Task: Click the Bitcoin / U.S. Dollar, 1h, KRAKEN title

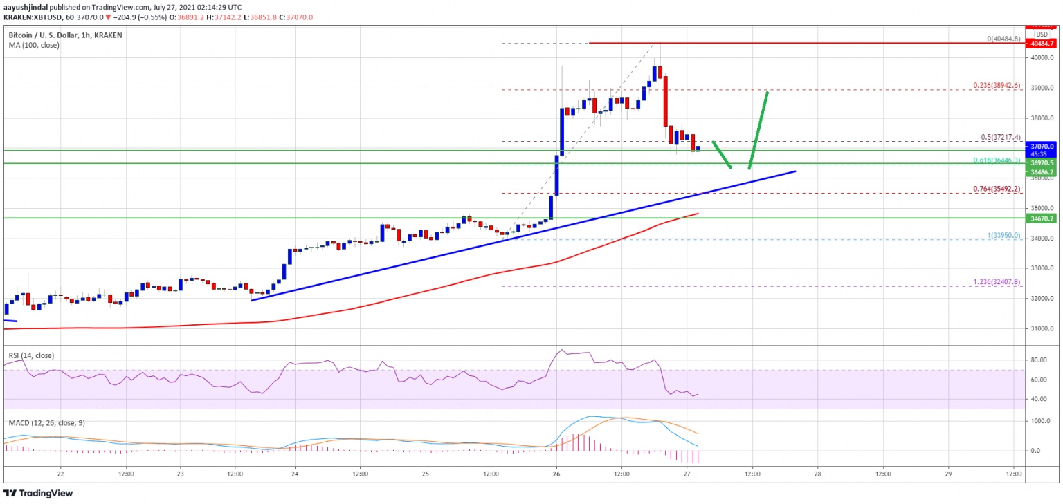Action: point(66,34)
